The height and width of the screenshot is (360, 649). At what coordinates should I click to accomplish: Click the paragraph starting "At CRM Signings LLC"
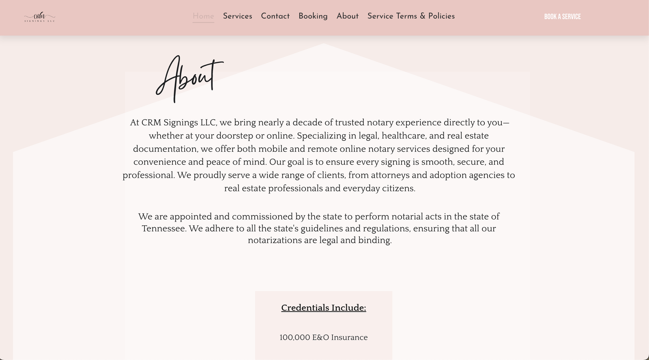click(319, 155)
